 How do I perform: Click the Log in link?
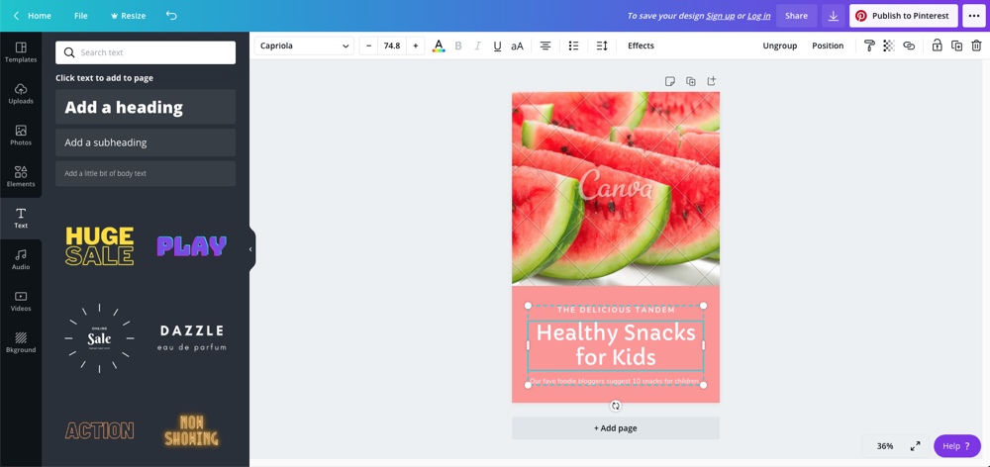(759, 16)
